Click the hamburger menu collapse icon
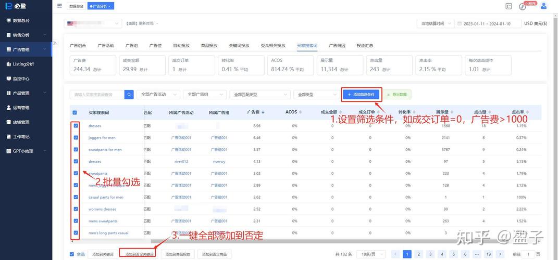The height and width of the screenshot is (260, 558). 59,6
